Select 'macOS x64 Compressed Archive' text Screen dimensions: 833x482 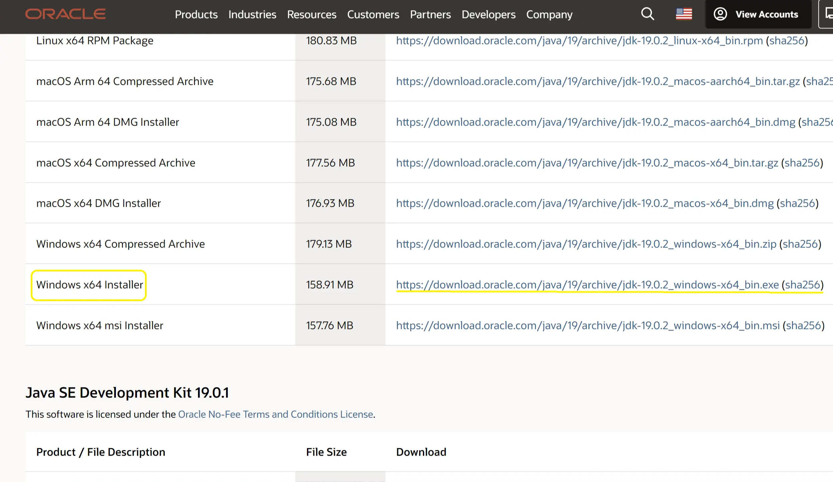pos(116,163)
